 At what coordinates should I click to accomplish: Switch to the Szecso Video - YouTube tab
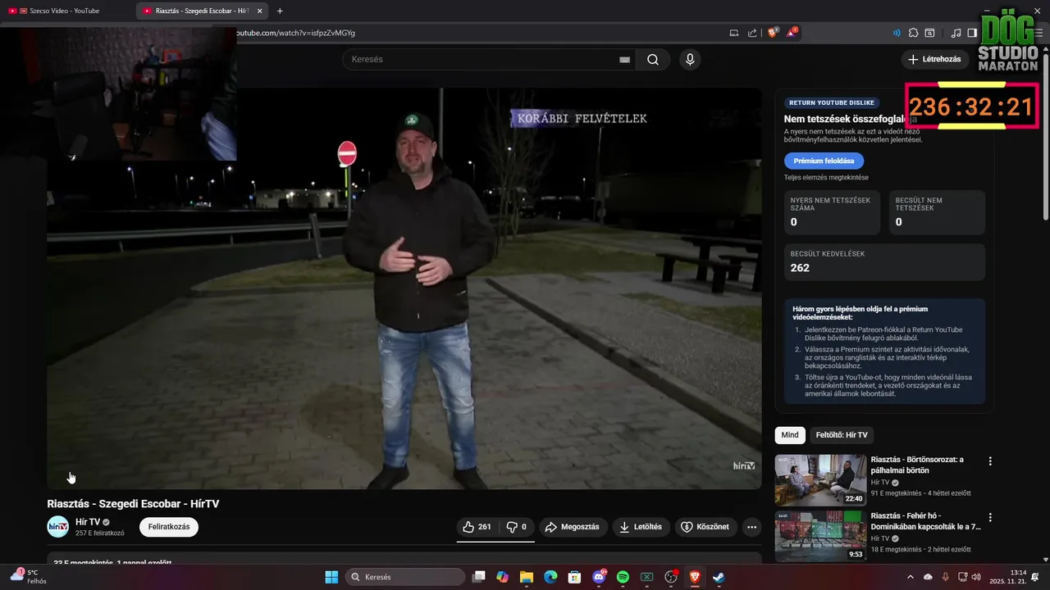click(66, 11)
